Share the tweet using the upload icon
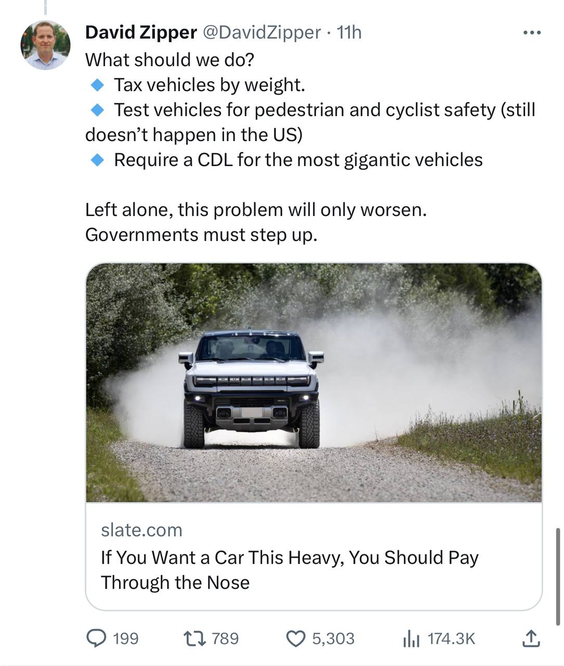The height and width of the screenshot is (666, 564). pos(530,638)
